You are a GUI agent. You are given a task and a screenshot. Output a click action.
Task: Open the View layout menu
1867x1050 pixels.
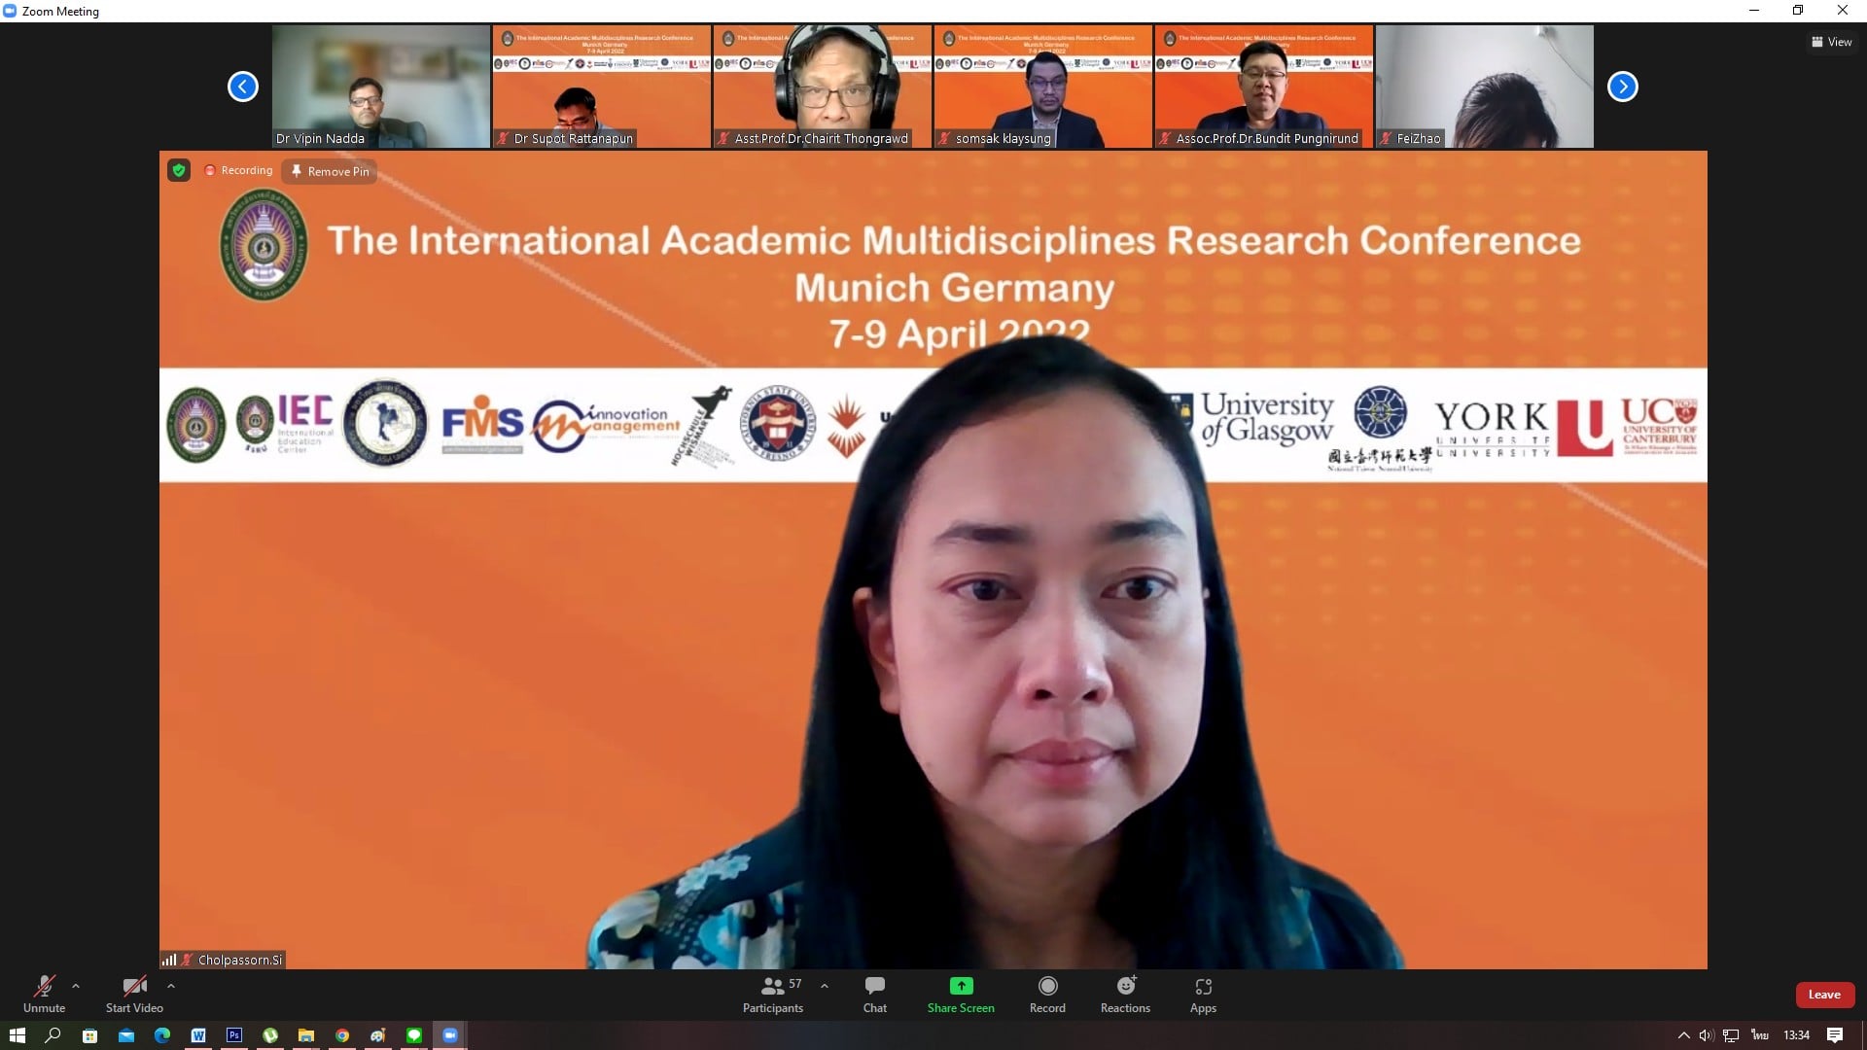tap(1831, 42)
